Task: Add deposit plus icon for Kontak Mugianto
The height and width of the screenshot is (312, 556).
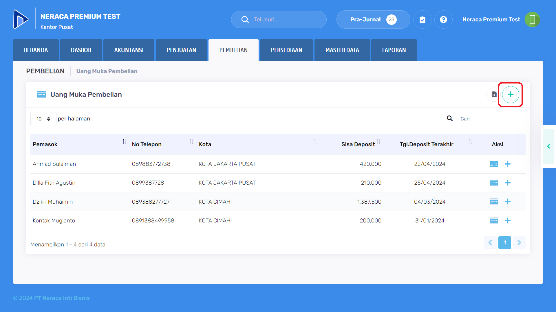Action: pyautogui.click(x=507, y=221)
